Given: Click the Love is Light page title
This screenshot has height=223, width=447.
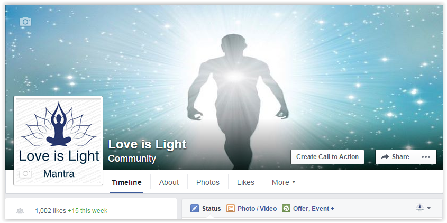Looking at the screenshot, I should click(x=148, y=144).
